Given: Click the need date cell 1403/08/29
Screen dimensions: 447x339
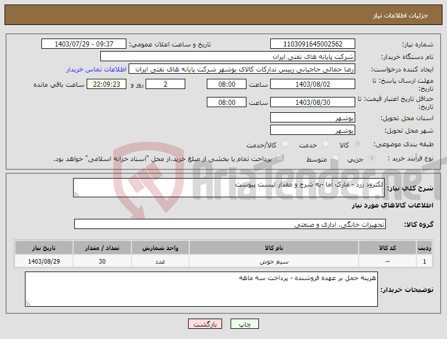Looking at the screenshot, I should pyautogui.click(x=44, y=261).
